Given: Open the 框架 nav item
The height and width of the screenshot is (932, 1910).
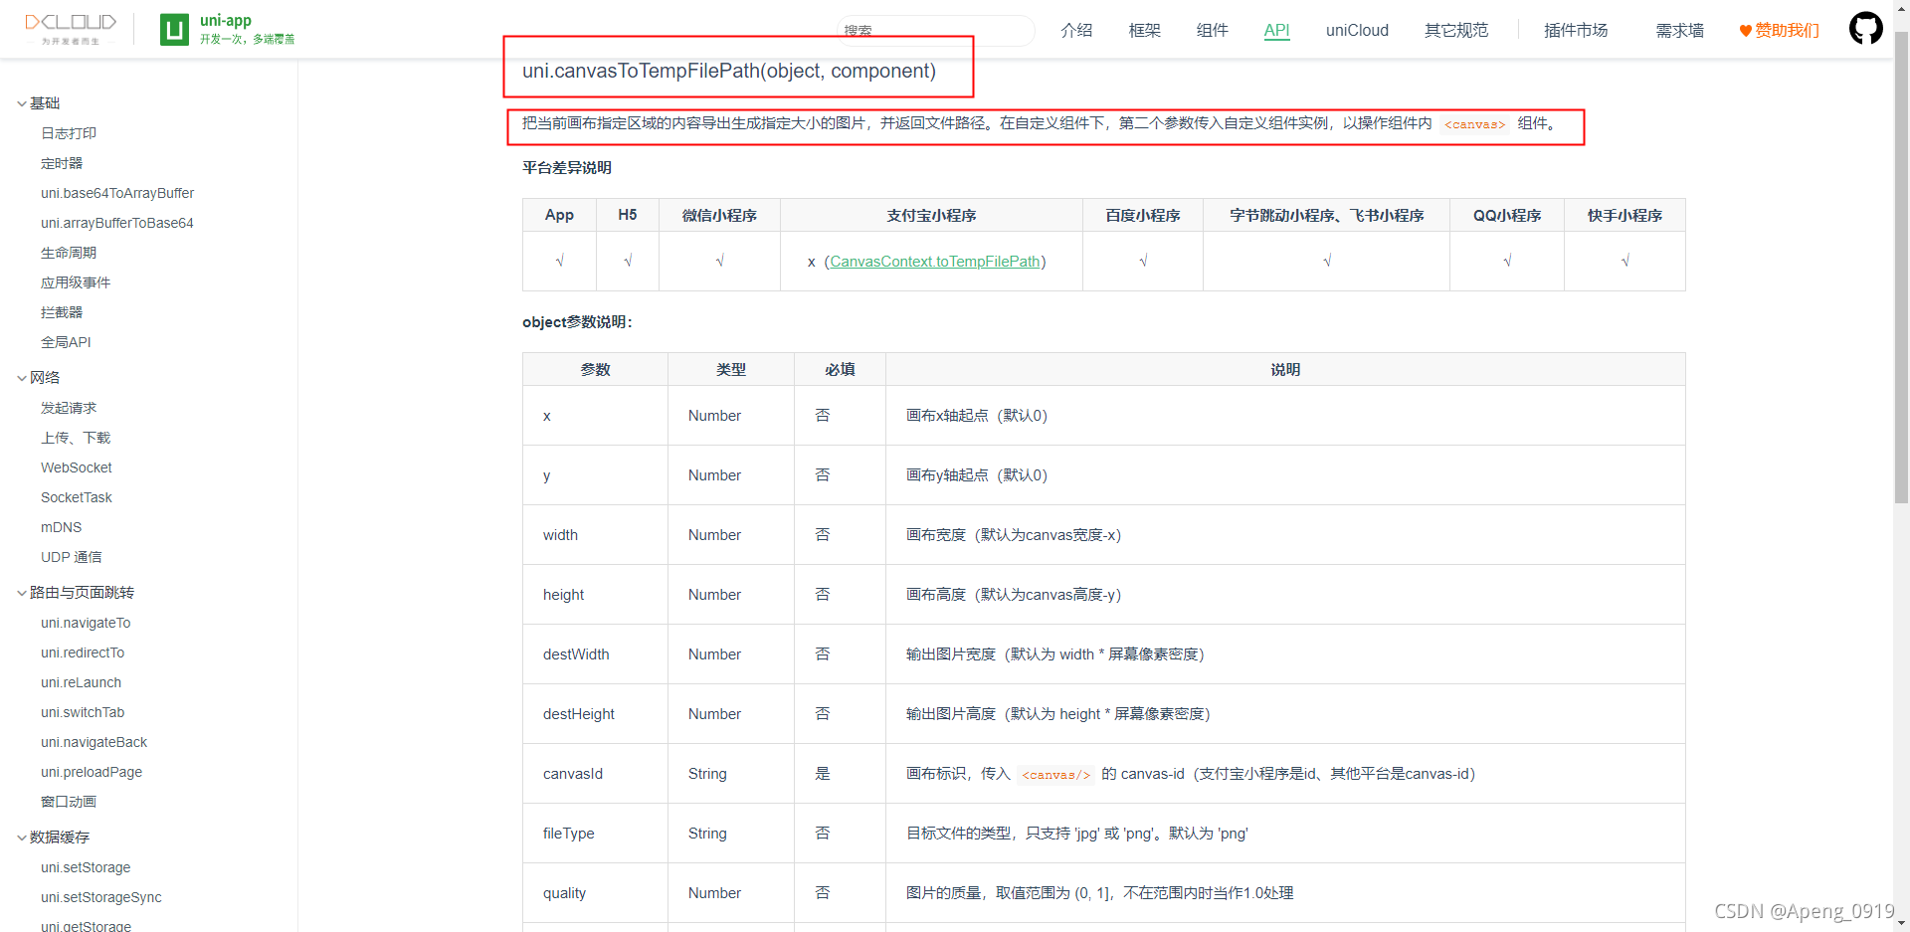Looking at the screenshot, I should (1144, 30).
